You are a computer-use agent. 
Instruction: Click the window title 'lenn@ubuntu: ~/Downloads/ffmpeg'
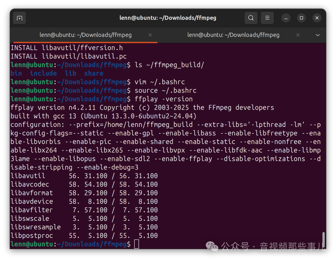[168, 18]
